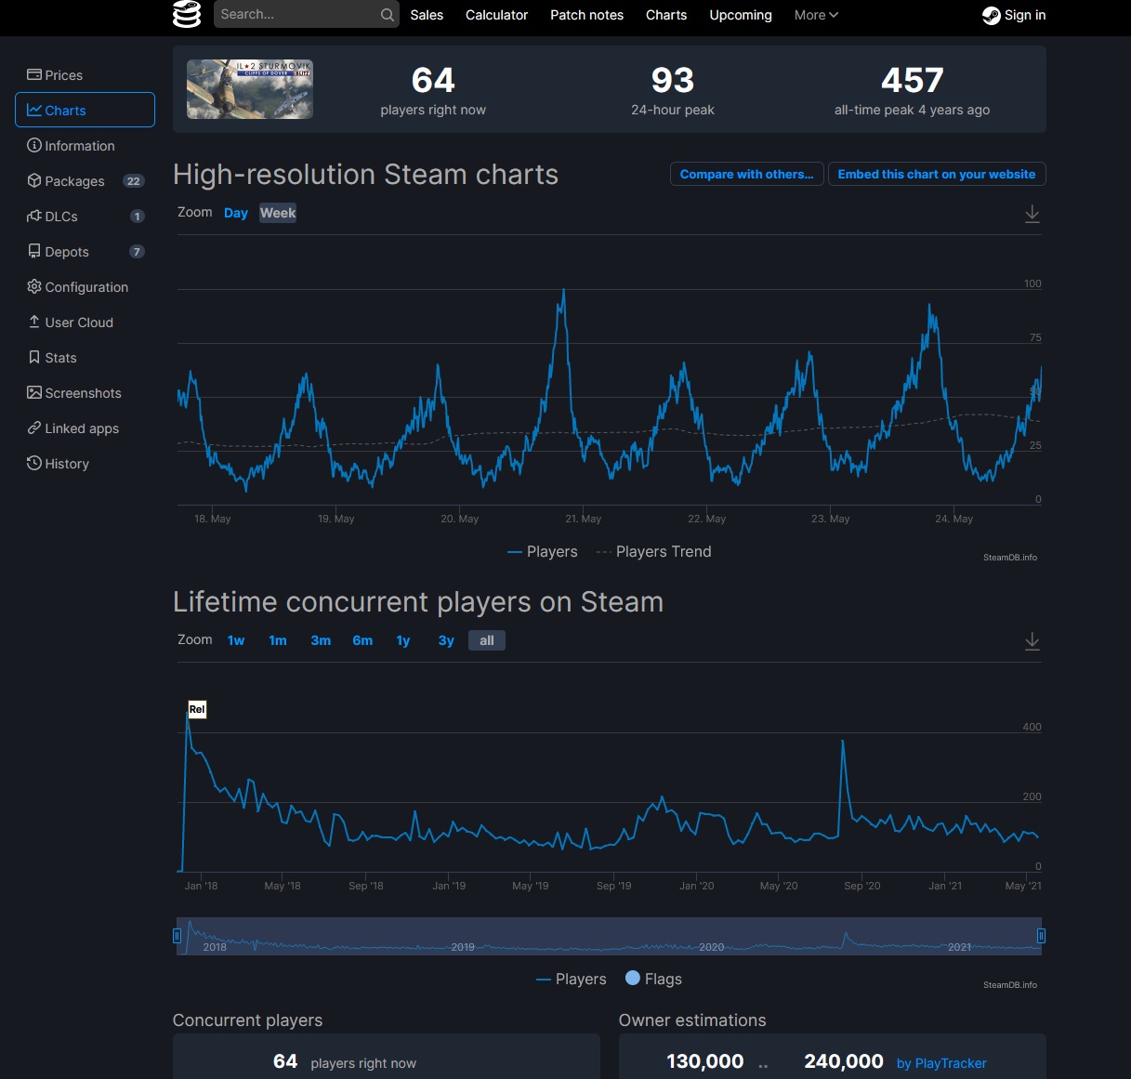Open Patch notes in top navigation
Image resolution: width=1131 pixels, height=1079 pixels.
[586, 15]
